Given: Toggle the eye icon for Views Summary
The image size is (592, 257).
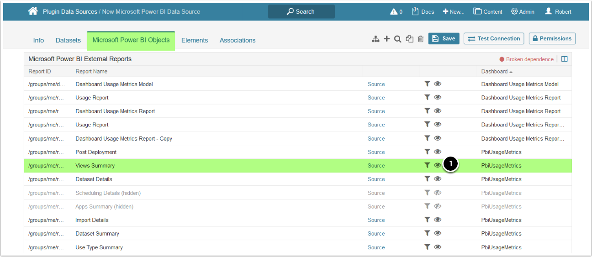Looking at the screenshot, I should (438, 165).
